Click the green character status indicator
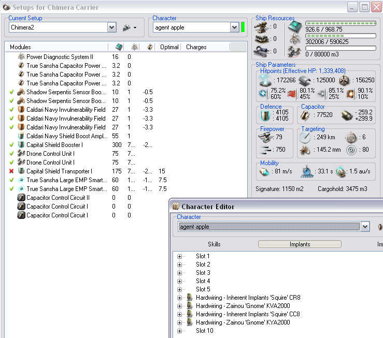This screenshot has width=383, height=338. coord(243,27)
